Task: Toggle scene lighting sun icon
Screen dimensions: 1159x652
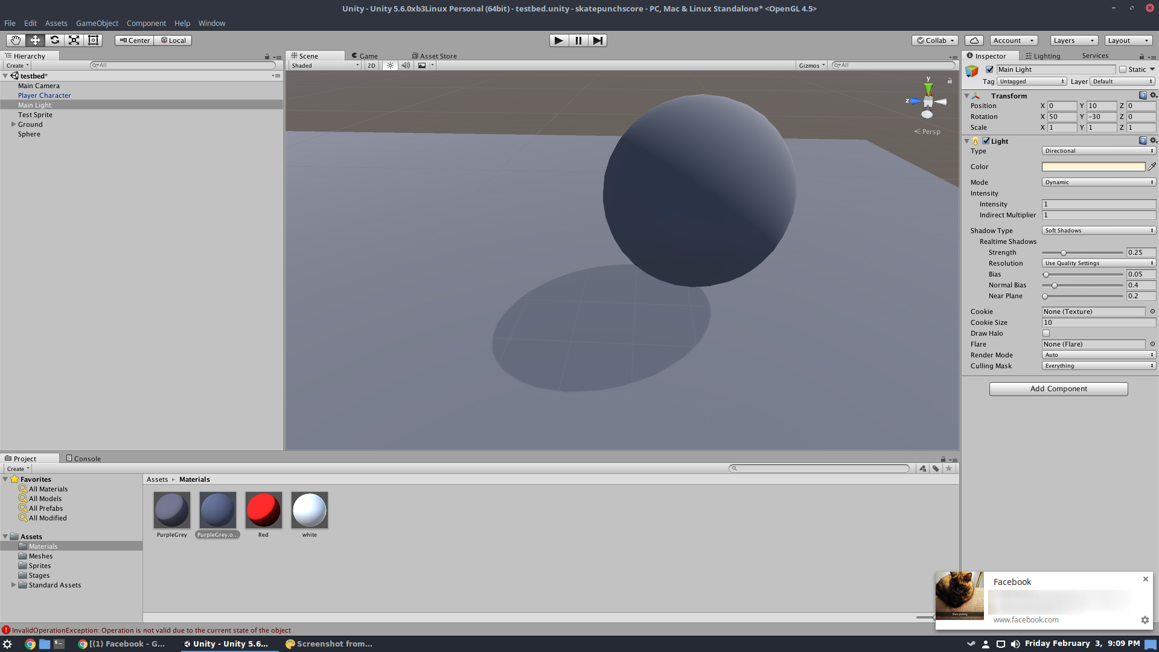Action: point(390,65)
